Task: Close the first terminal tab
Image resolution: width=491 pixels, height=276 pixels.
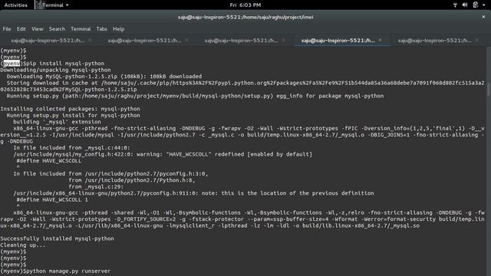Action: (90, 40)
